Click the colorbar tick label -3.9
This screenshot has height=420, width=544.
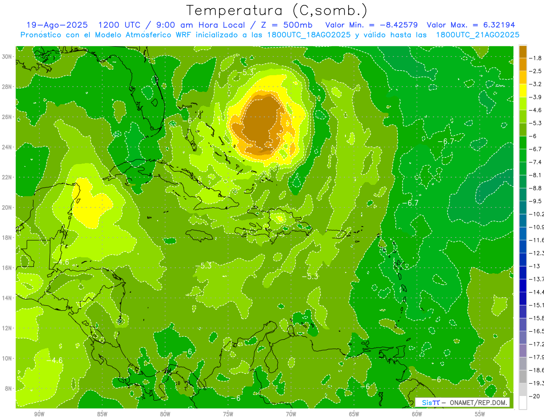click(x=536, y=97)
